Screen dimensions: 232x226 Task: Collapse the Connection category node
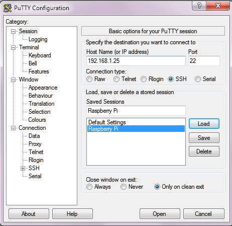click(x=13, y=128)
